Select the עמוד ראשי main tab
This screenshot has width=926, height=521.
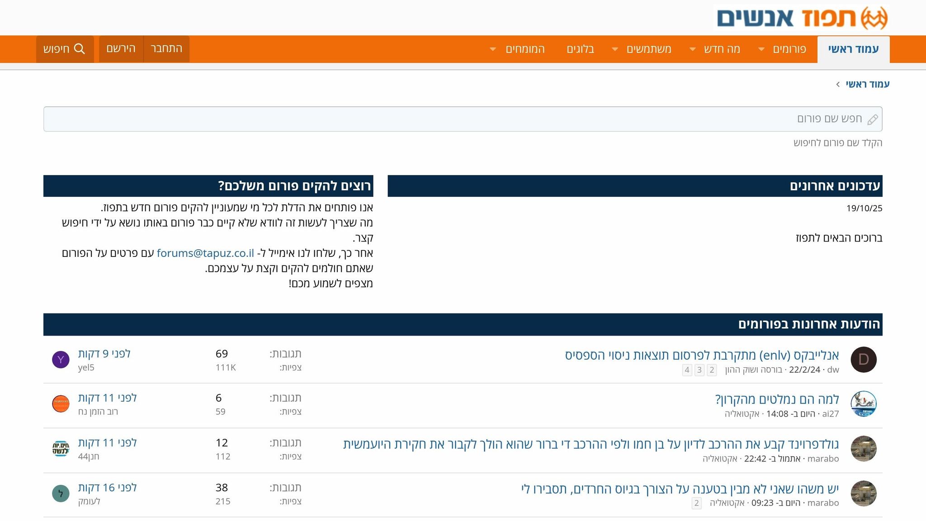(853, 49)
